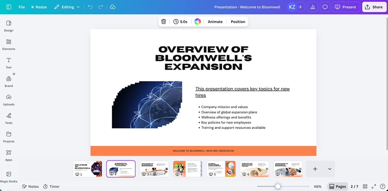Open the Resize menu
The image size is (388, 191).
click(39, 7)
